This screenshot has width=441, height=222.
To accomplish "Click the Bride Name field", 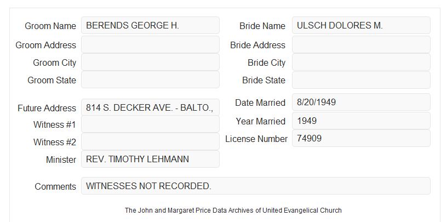I will [x=361, y=25].
